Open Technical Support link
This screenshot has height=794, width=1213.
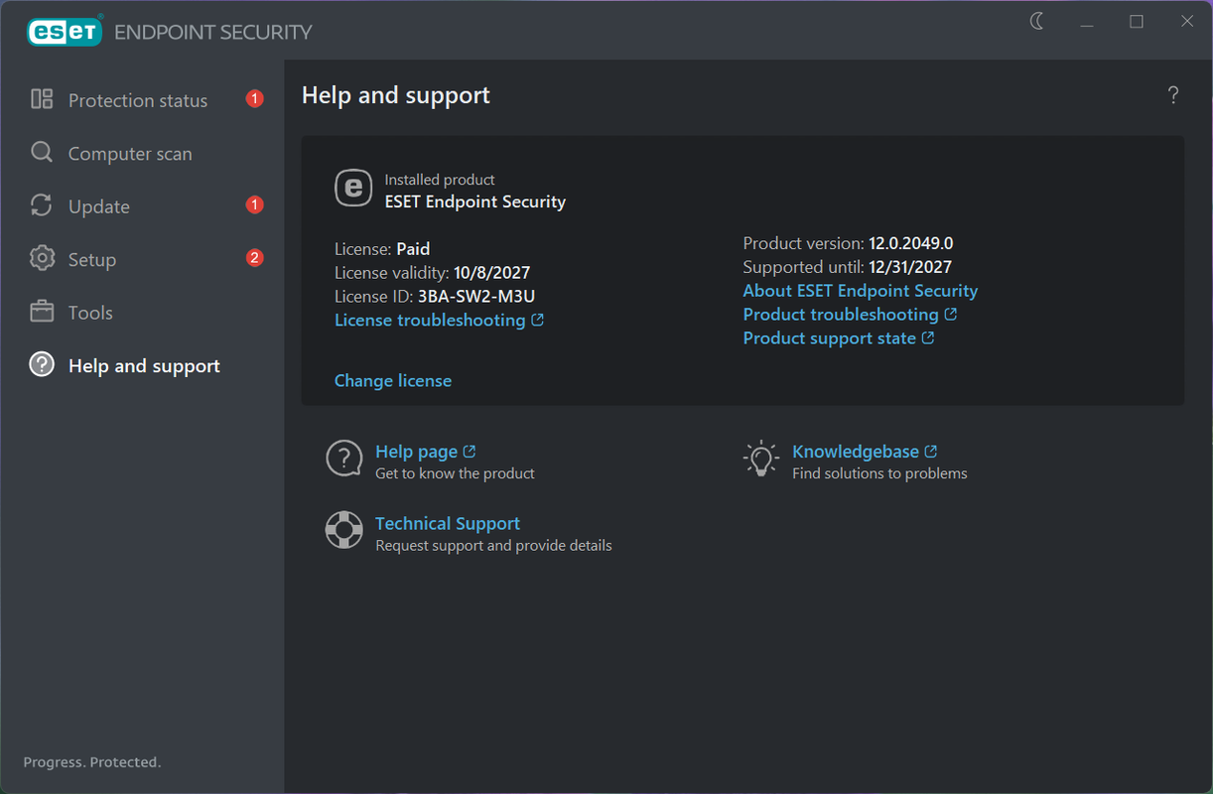click(x=448, y=523)
